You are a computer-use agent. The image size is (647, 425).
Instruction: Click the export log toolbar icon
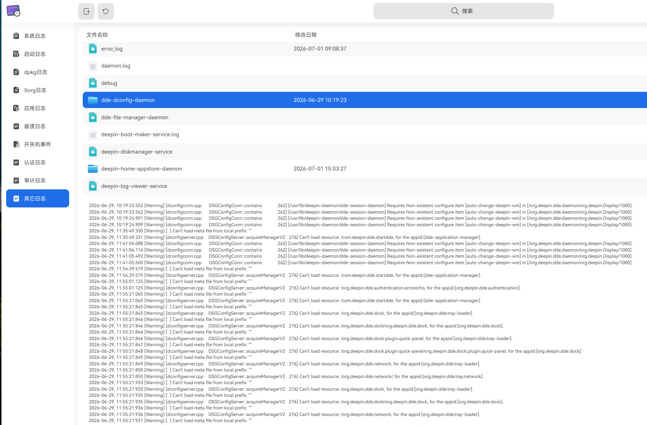[86, 11]
